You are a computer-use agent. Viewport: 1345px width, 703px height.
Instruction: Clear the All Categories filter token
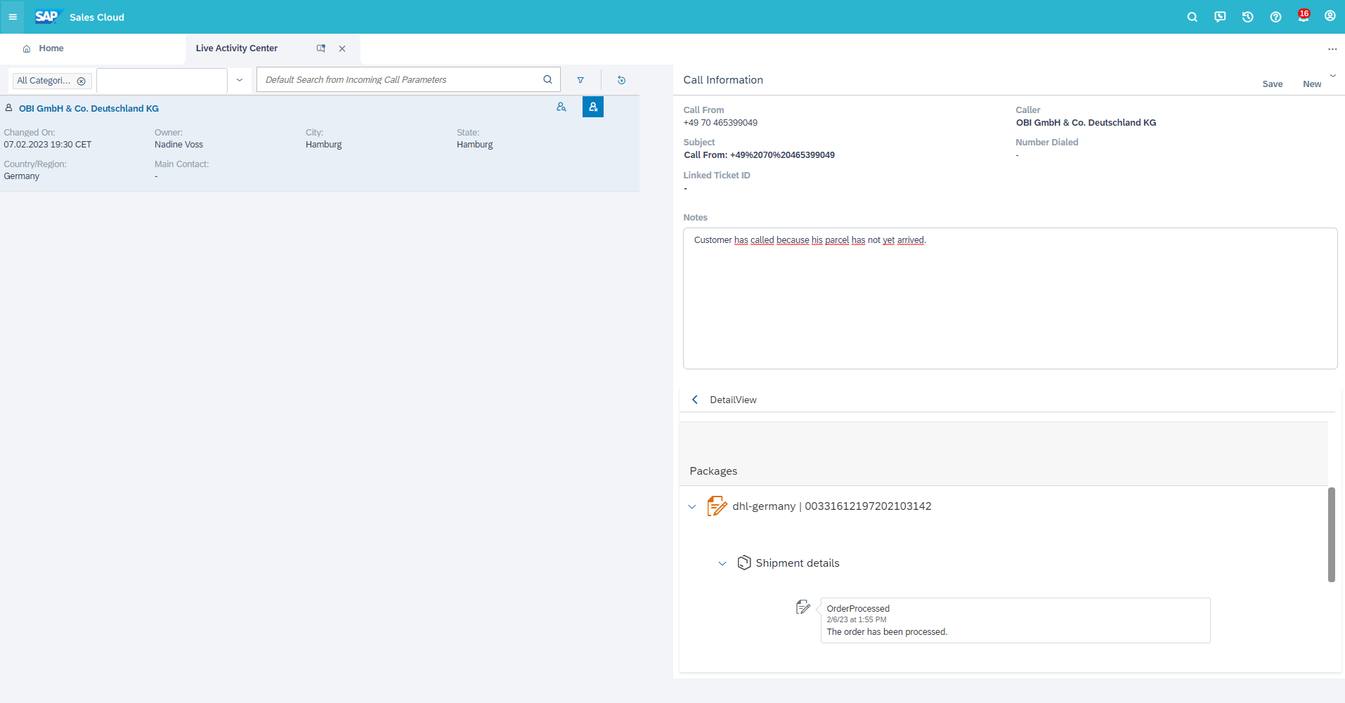click(82, 81)
